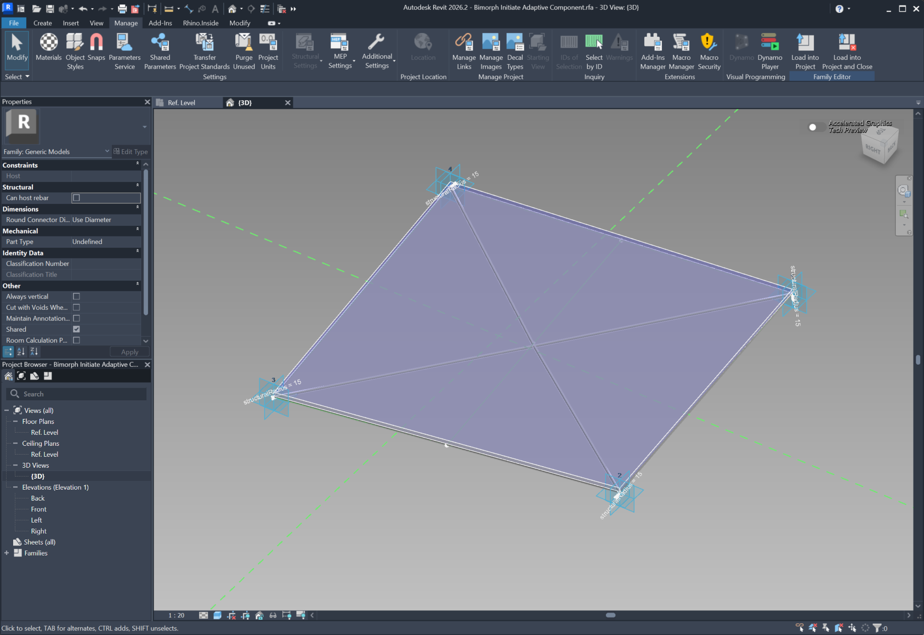Switch to the Create ribbon tab

coord(43,23)
